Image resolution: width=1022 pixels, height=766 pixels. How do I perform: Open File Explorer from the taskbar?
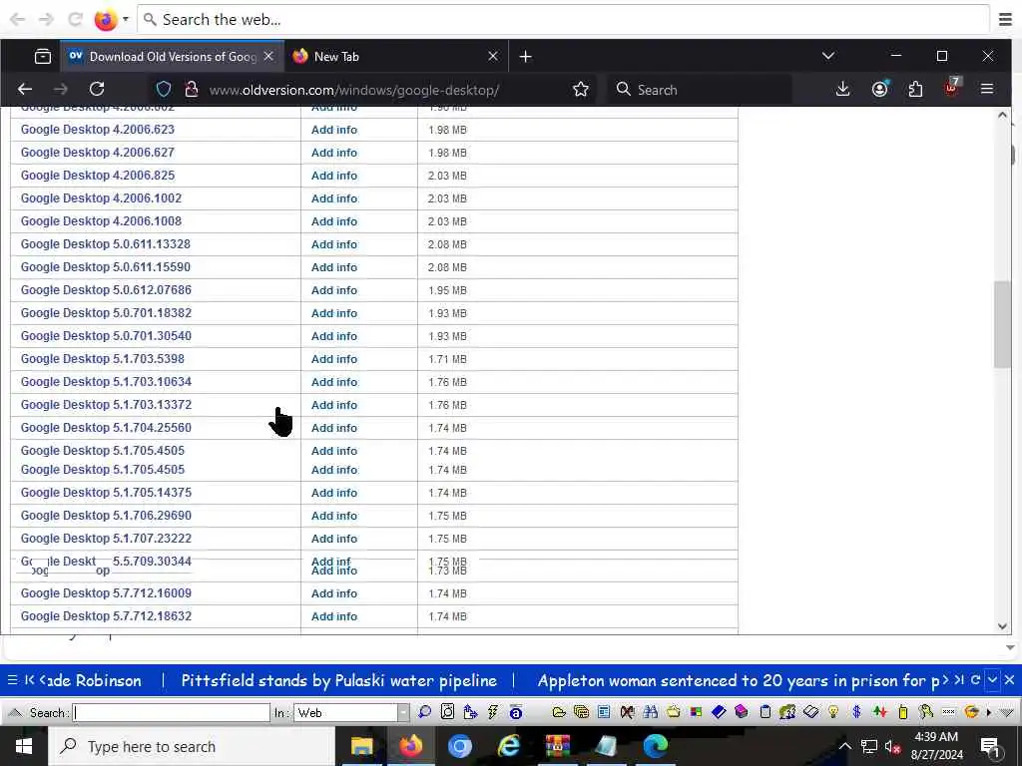pyautogui.click(x=361, y=746)
